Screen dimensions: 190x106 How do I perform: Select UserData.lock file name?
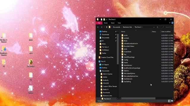(128, 79)
